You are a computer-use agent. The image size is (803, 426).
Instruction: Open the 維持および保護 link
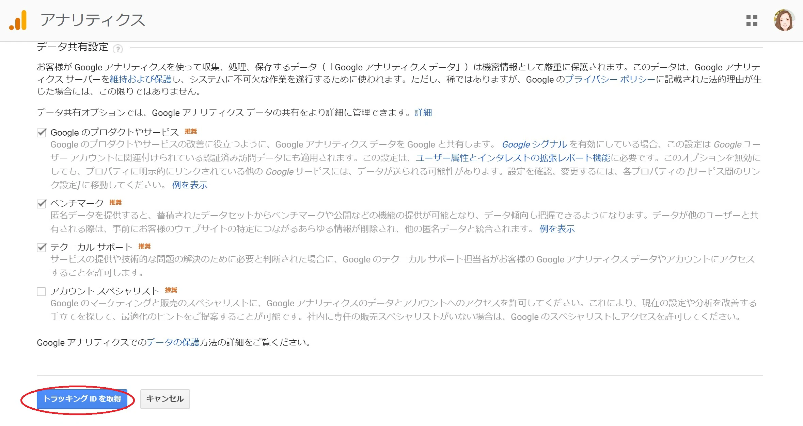click(x=141, y=79)
